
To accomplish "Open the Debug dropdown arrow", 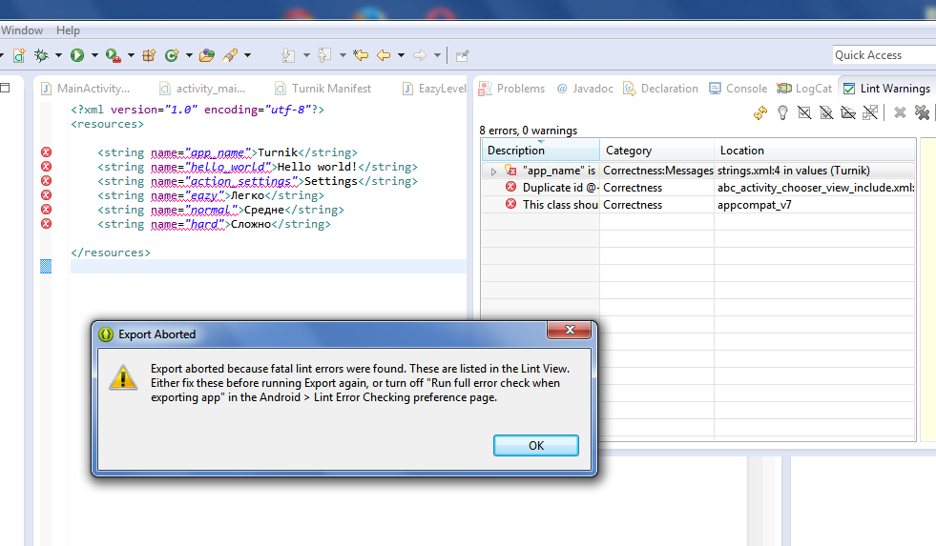I will coord(58,55).
